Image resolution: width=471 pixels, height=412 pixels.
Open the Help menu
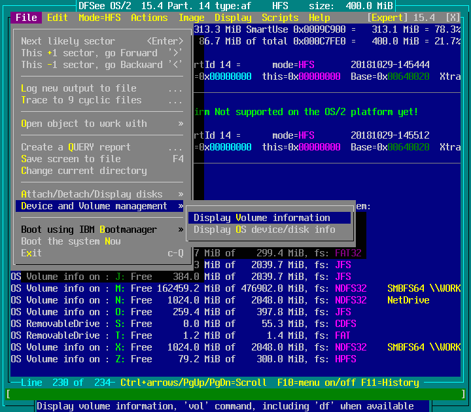(319, 18)
